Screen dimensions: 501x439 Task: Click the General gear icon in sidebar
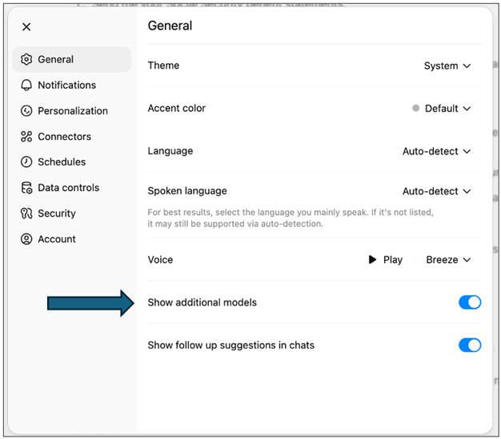[x=26, y=59]
